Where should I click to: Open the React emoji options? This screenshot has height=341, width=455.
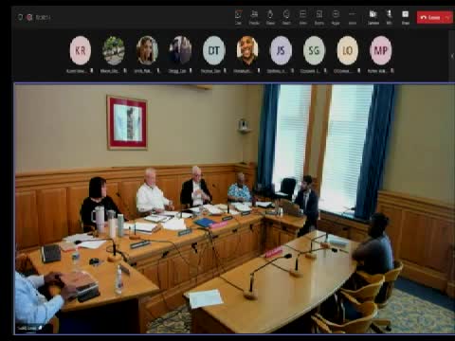[286, 17]
